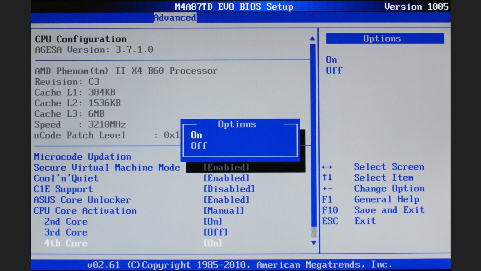The image size is (481, 271).
Task: Click the [Manual] value of CPU Core Activation
Action: pos(225,210)
